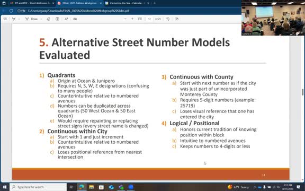The height and width of the screenshot is (191, 305).
Task: Open the notifications center icon
Action: click(x=299, y=187)
